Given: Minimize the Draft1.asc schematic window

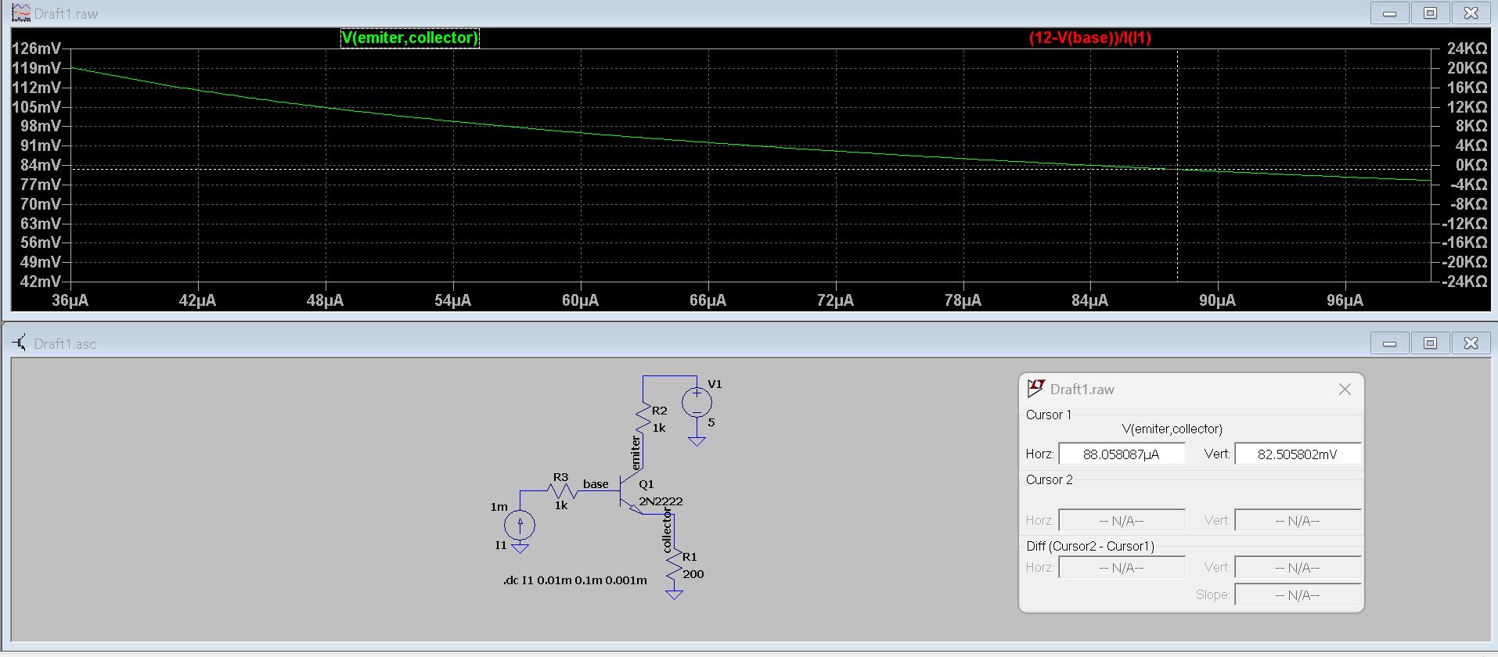Looking at the screenshot, I should [x=1390, y=343].
